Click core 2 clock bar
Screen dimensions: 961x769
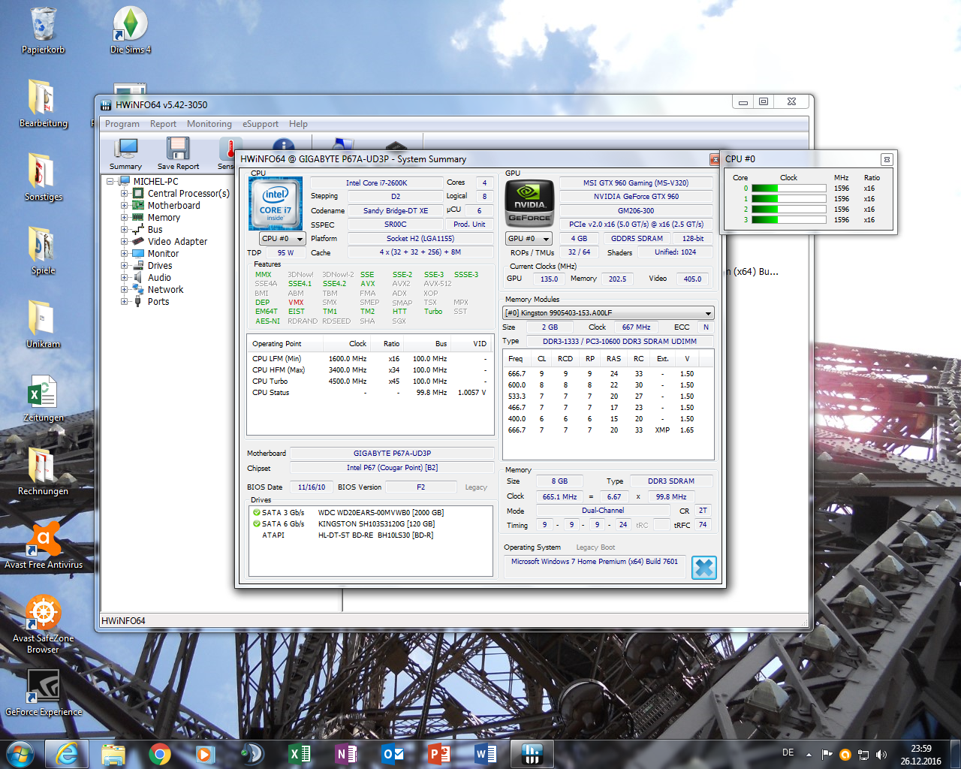(789, 210)
